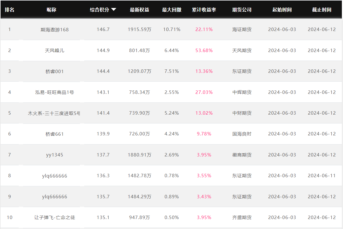343x229 pixels.
Task: Select futures company 中辉期货
Action: [x=242, y=92]
